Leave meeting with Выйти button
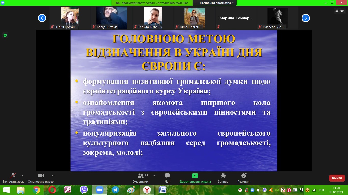The height and width of the screenshot is (195, 348). [337, 178]
